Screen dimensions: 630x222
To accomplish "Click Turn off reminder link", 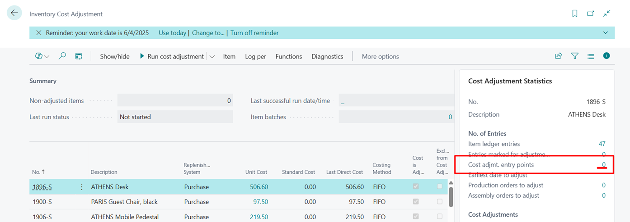I will coord(254,33).
